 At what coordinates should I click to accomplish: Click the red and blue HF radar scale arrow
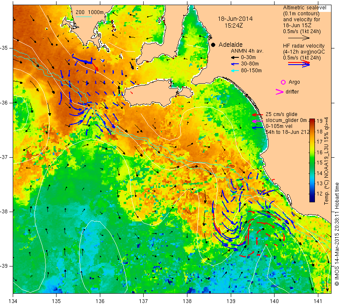coord(299,64)
